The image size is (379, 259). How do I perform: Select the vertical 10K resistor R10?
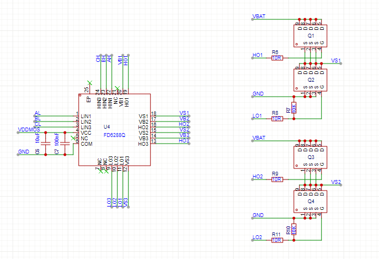click(293, 229)
